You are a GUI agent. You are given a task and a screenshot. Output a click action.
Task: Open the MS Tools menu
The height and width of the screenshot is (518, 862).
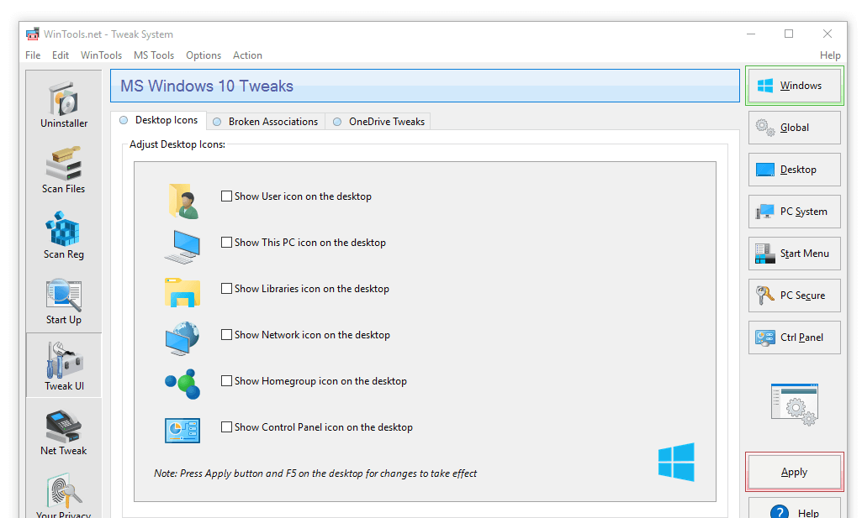tap(154, 55)
